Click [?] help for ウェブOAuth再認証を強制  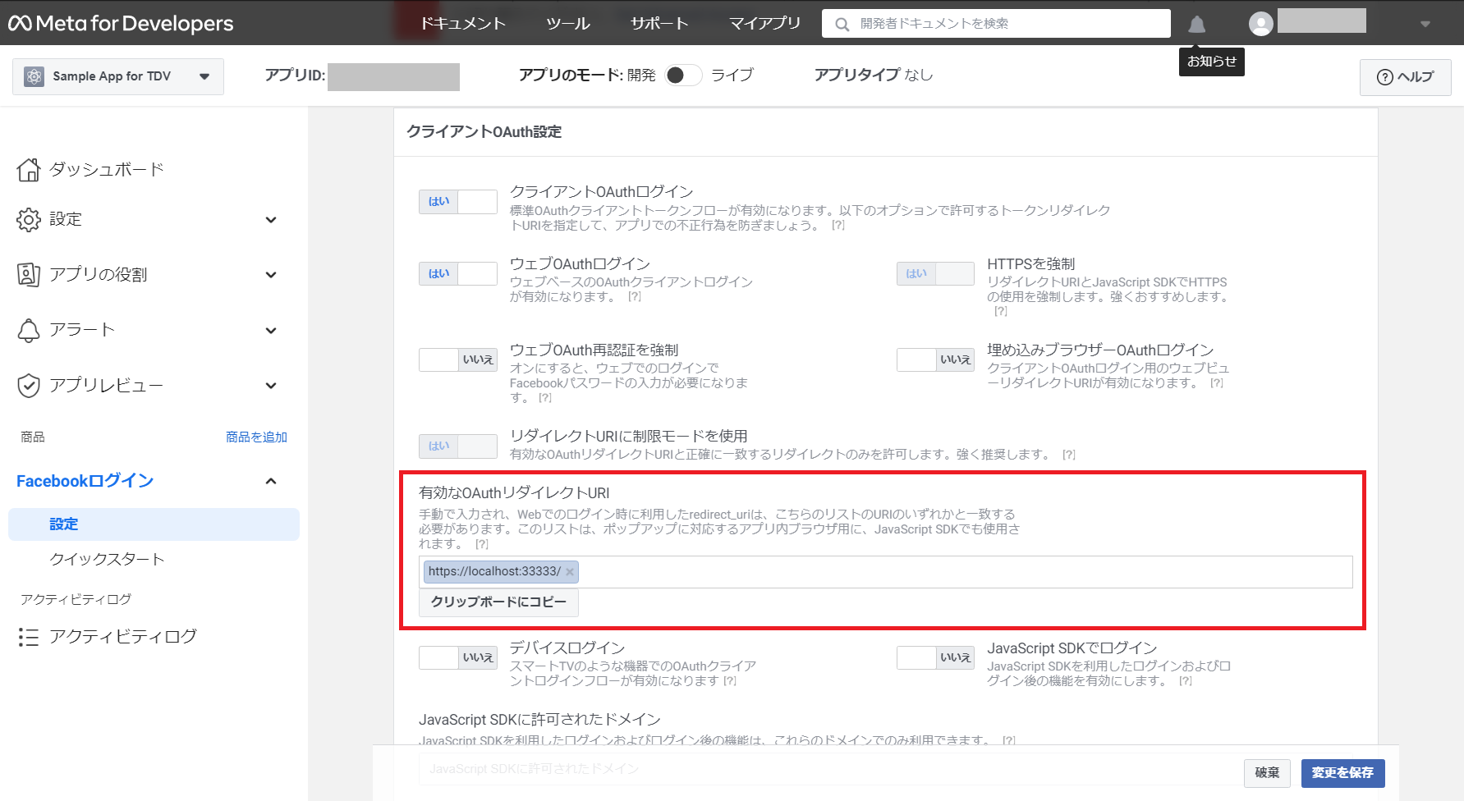click(544, 397)
